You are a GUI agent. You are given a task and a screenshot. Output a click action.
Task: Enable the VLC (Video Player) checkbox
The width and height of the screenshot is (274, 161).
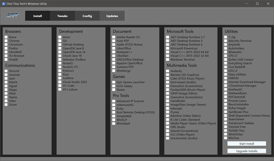[168, 135]
